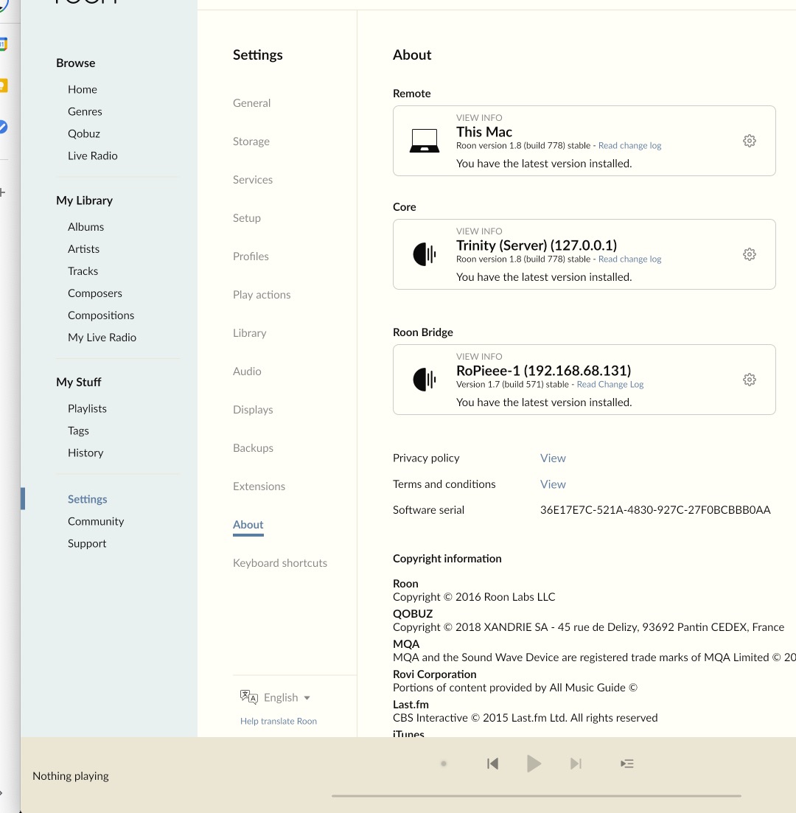Open Audio settings tab
796x813 pixels.
[x=247, y=371]
